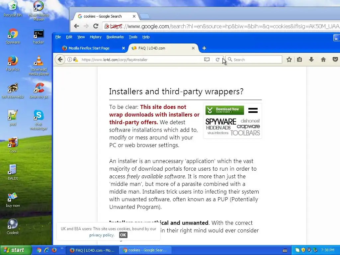Close the Mozilla Firefox Start Page tab
Screen dimensions: 340x255
(x=124, y=48)
